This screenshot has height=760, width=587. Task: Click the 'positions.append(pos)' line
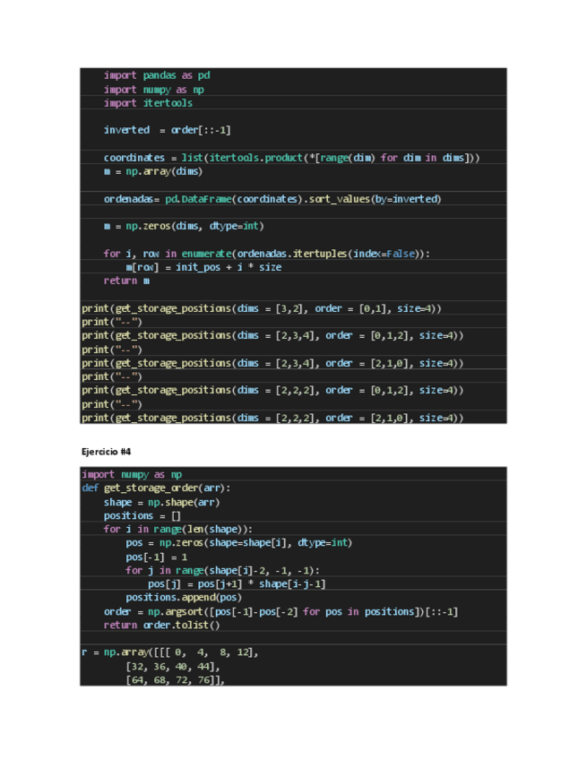point(183,597)
